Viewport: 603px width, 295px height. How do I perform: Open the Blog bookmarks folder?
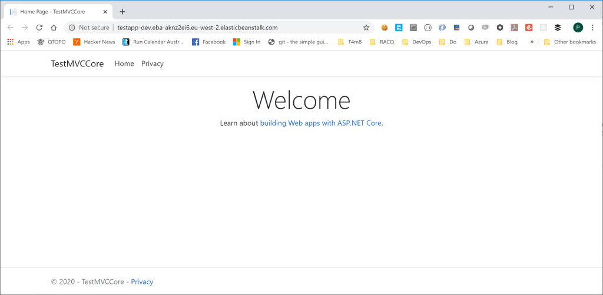click(507, 42)
